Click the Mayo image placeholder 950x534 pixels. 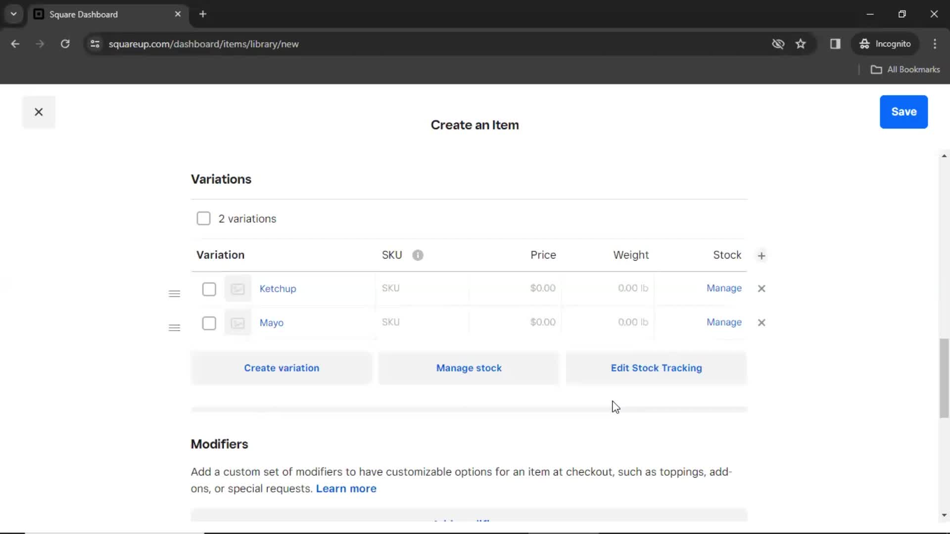click(238, 323)
